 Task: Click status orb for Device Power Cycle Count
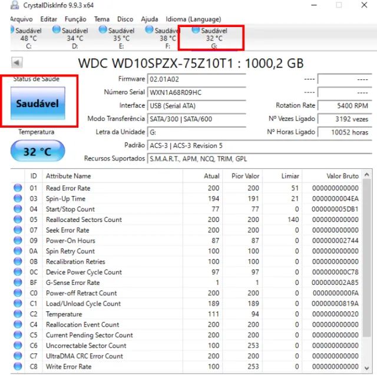coord(18,272)
